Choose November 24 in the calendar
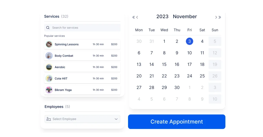 pyautogui.click(x=190, y=76)
